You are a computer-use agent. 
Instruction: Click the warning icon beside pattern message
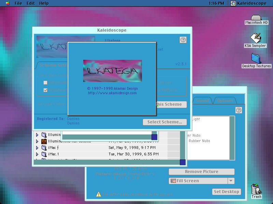tap(99, 194)
